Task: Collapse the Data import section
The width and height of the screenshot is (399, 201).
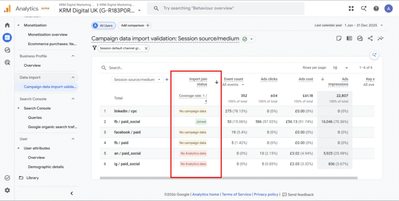Action: point(73,77)
